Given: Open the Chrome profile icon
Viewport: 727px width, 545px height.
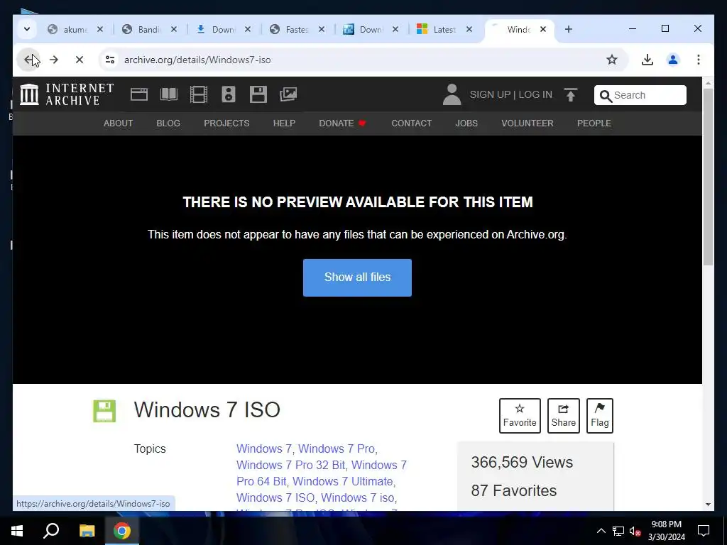Looking at the screenshot, I should click(673, 60).
